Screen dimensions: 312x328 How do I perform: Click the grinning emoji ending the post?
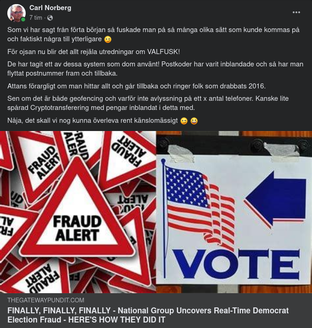(194, 121)
